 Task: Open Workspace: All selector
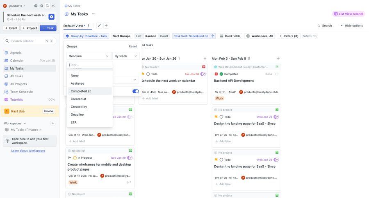pos(260,36)
